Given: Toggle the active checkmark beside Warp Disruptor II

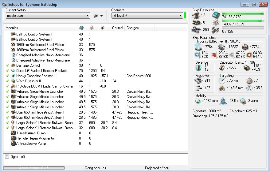Looking at the screenshot, I should [x=7, y=81].
